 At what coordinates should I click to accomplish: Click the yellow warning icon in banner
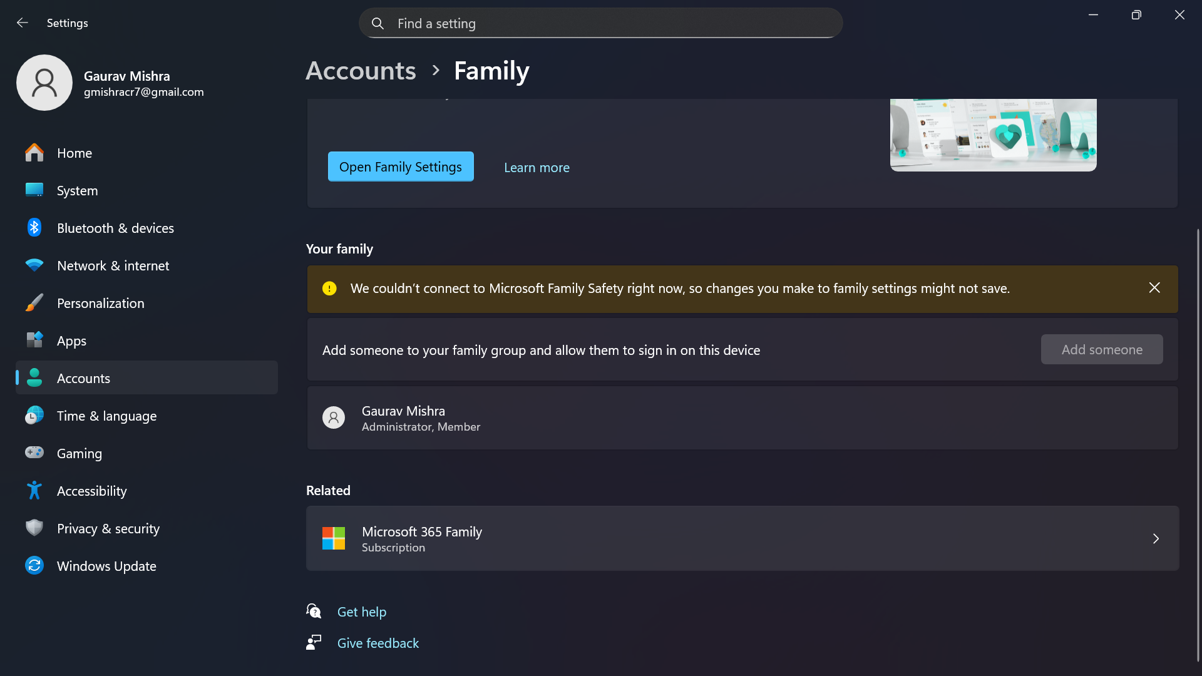click(329, 289)
